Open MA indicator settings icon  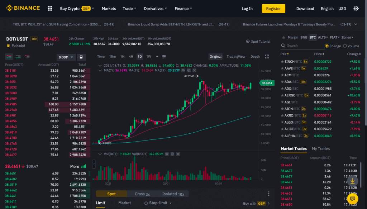(189, 70)
